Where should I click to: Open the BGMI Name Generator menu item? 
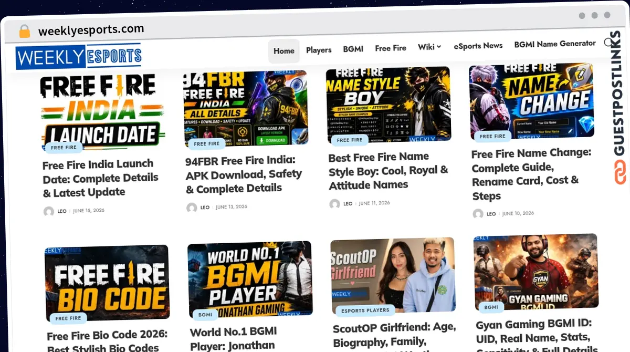[x=555, y=44]
